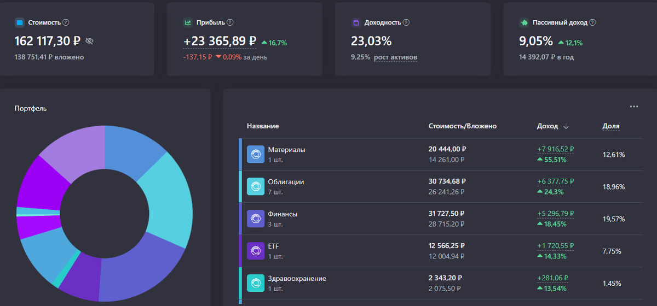The height and width of the screenshot is (306, 657).
Task: Open help tooltip next to Прибыль
Action: [x=230, y=23]
